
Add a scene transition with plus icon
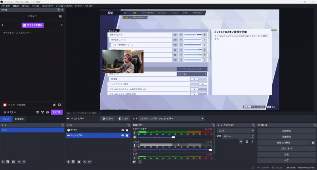tap(241, 142)
